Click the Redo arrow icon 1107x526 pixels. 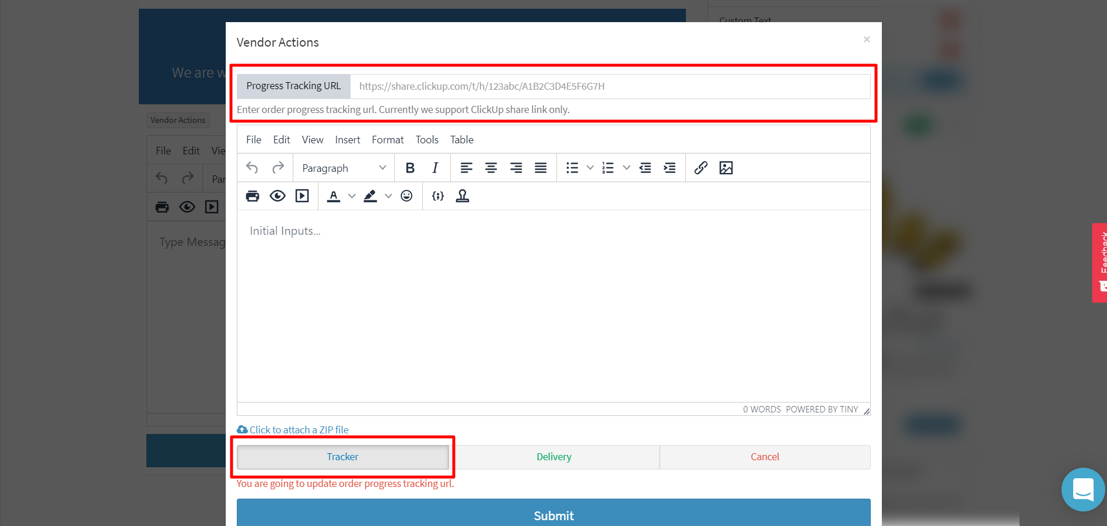point(278,168)
